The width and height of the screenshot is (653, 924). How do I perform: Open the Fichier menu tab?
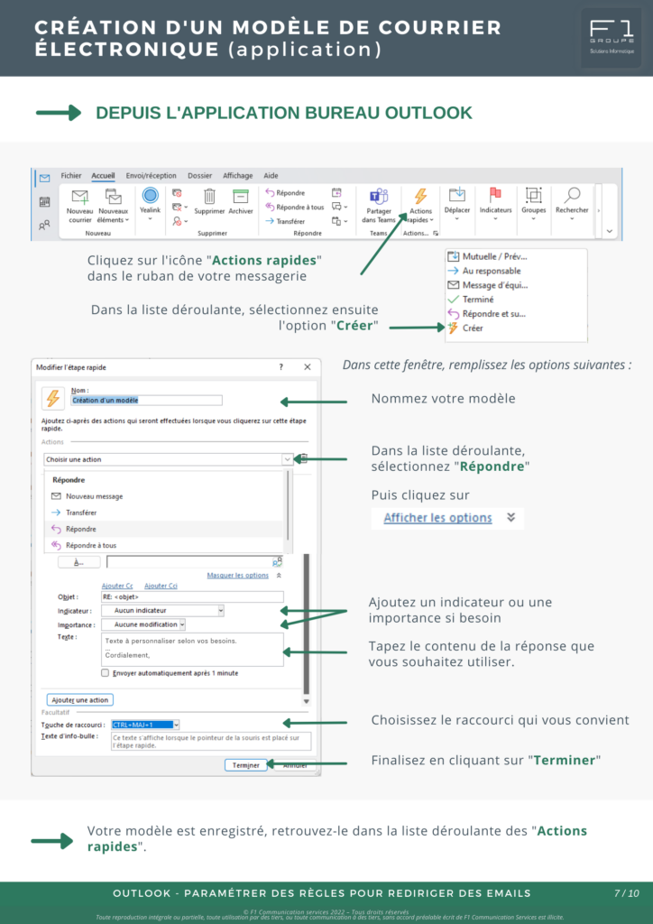pyautogui.click(x=71, y=176)
